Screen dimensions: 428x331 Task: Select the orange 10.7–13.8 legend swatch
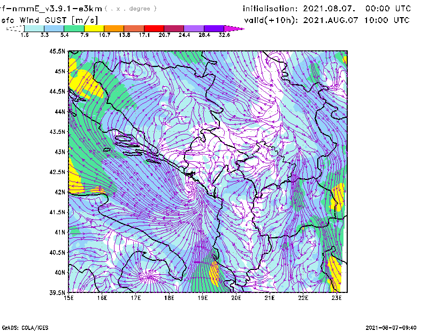pyautogui.click(x=114, y=28)
